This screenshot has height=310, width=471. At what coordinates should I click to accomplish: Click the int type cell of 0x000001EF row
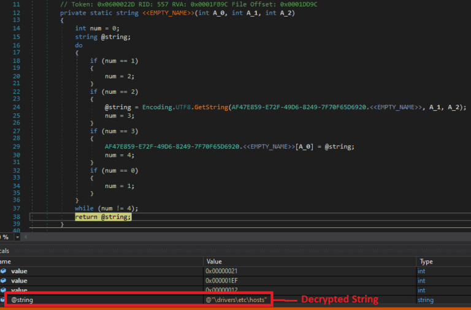coord(421,281)
